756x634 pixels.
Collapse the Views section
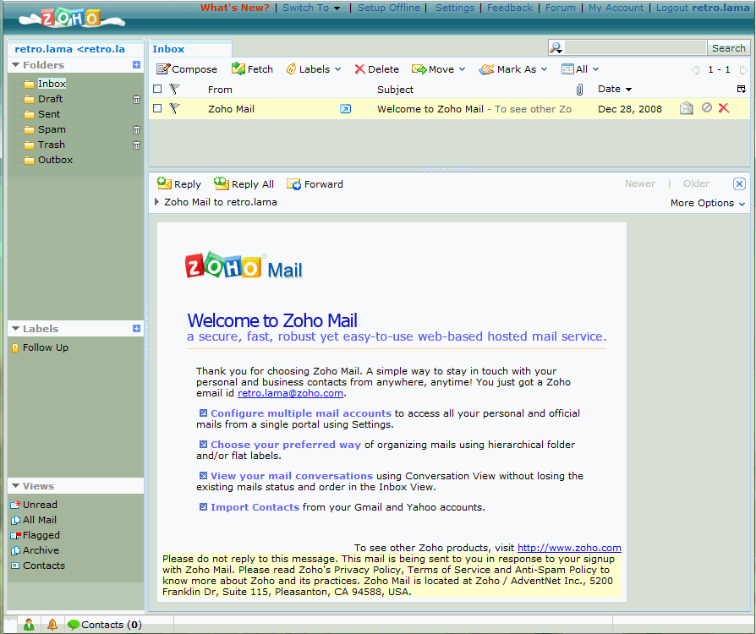point(16,485)
